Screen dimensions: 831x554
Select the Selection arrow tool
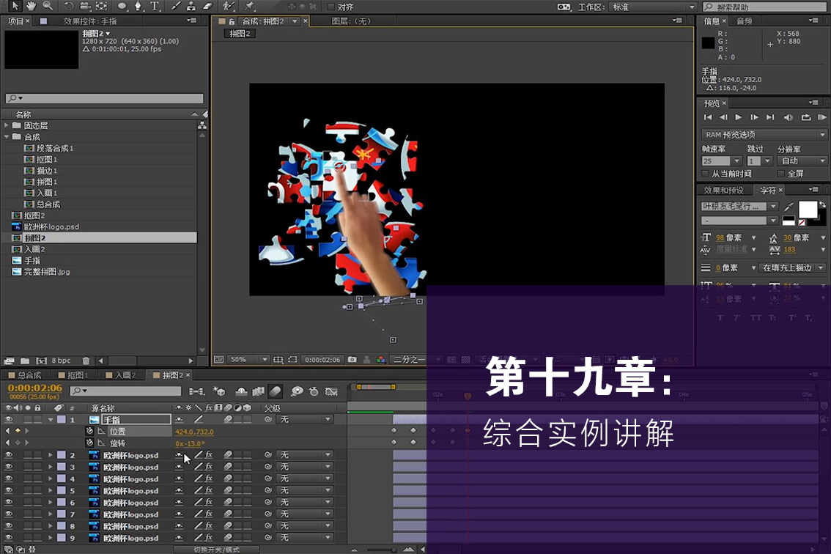click(x=15, y=6)
